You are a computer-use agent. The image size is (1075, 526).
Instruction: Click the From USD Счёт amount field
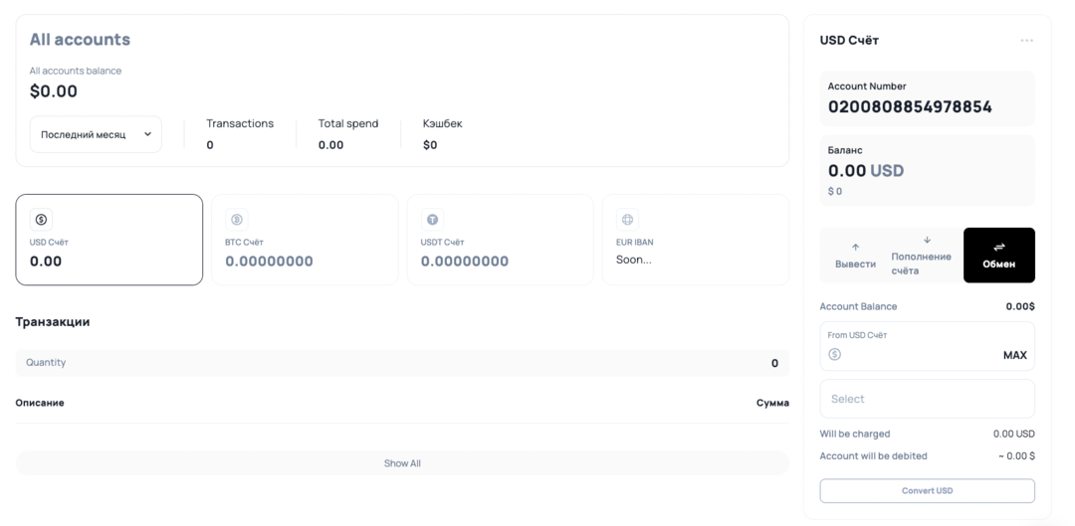[916, 355]
